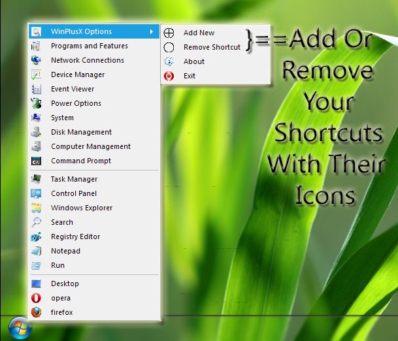Click the Network Connections globe icon
398x341 pixels.
point(36,60)
